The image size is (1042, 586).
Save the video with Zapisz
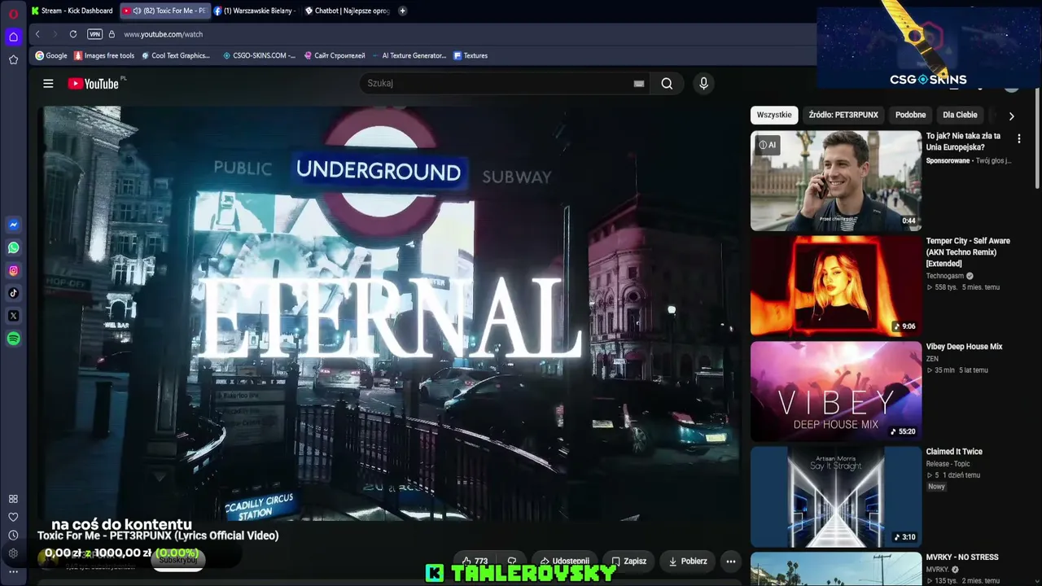coord(629,561)
